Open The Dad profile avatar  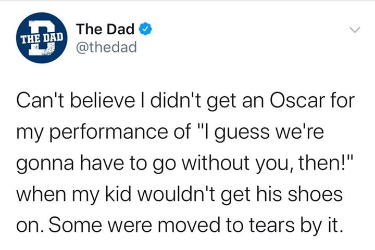click(42, 38)
